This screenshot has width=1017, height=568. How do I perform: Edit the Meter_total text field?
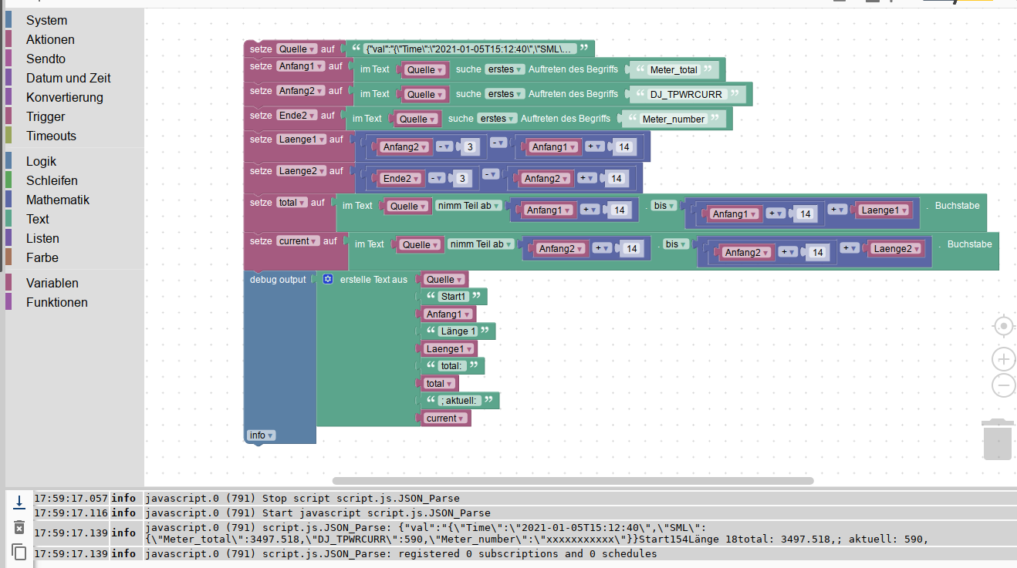(674, 70)
